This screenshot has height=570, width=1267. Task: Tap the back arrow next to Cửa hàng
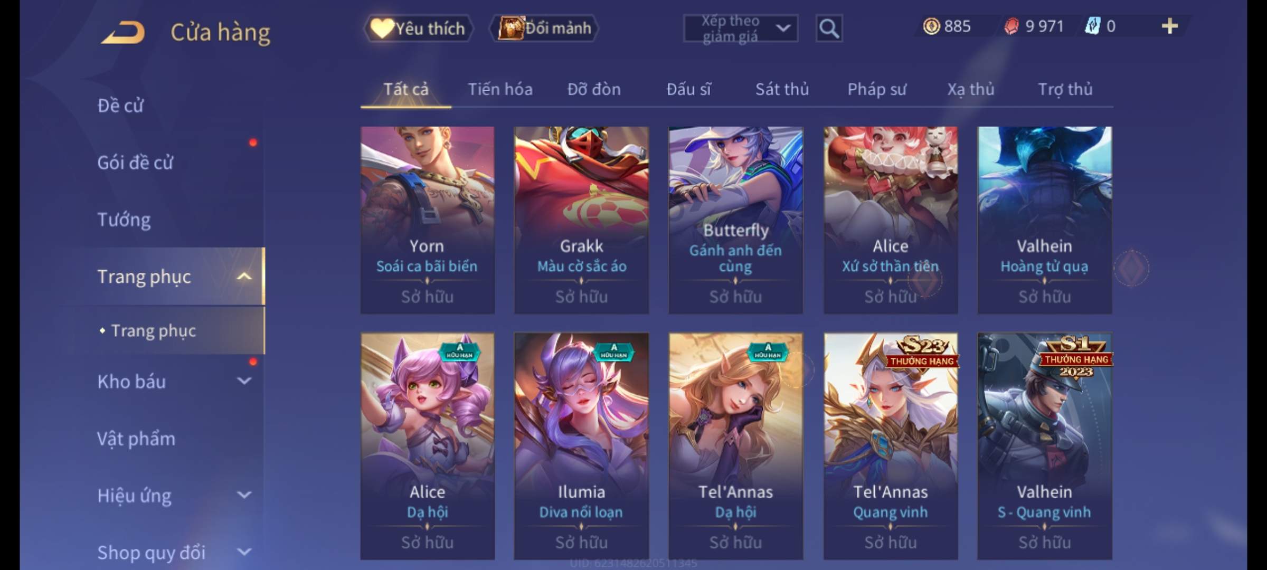[x=124, y=32]
